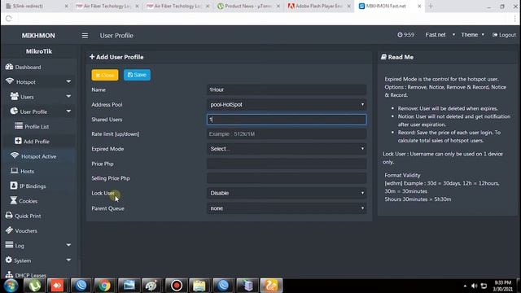
Task: Click the Profile List icon
Action: click(19, 126)
